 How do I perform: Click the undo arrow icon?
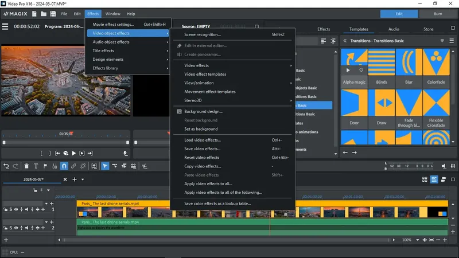(6, 166)
